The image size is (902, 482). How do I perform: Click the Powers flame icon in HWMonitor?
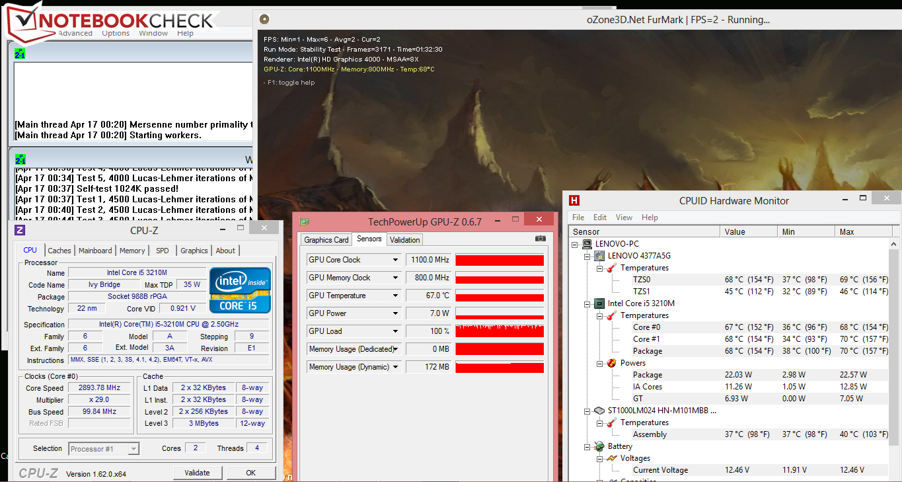tap(611, 363)
